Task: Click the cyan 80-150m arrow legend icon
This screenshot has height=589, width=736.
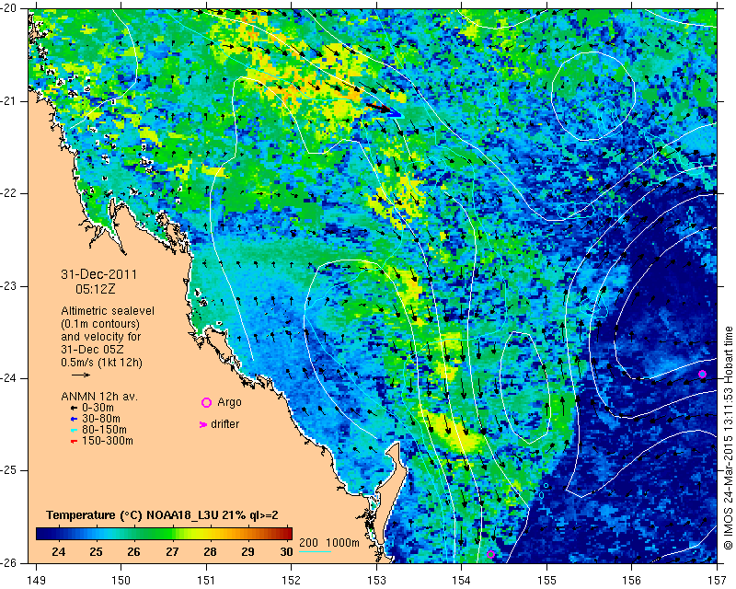Action: tap(74, 430)
